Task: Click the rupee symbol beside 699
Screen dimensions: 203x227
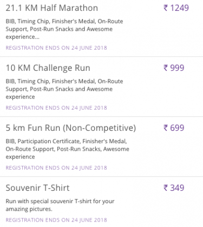Action: coord(166,128)
